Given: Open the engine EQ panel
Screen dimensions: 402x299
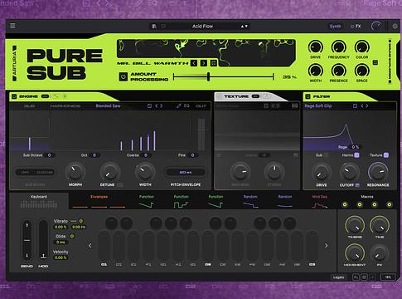Looking at the screenshot, I should [186, 105].
